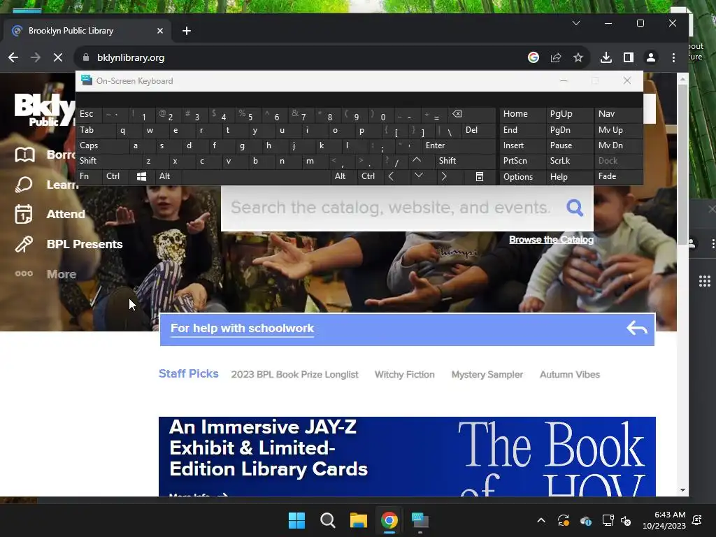The image size is (716, 537).
Task: Click the context menu key icon
Action: pyautogui.click(x=480, y=176)
